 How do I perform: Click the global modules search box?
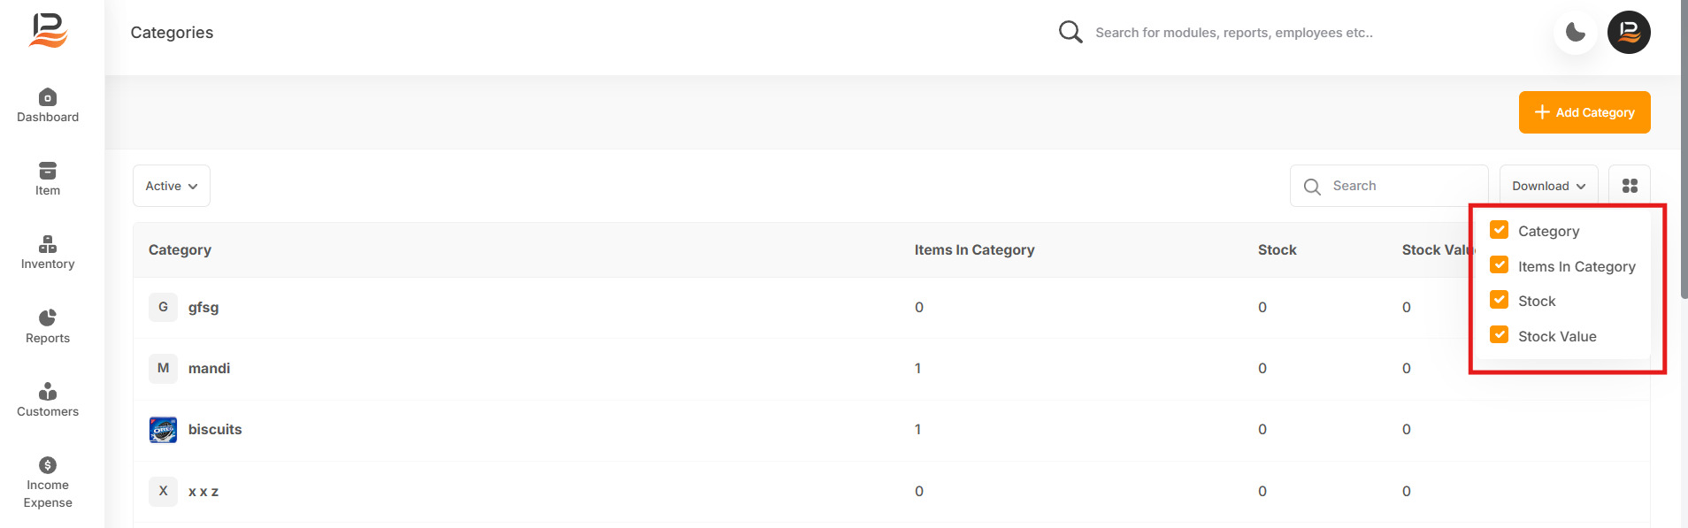click(x=1233, y=33)
